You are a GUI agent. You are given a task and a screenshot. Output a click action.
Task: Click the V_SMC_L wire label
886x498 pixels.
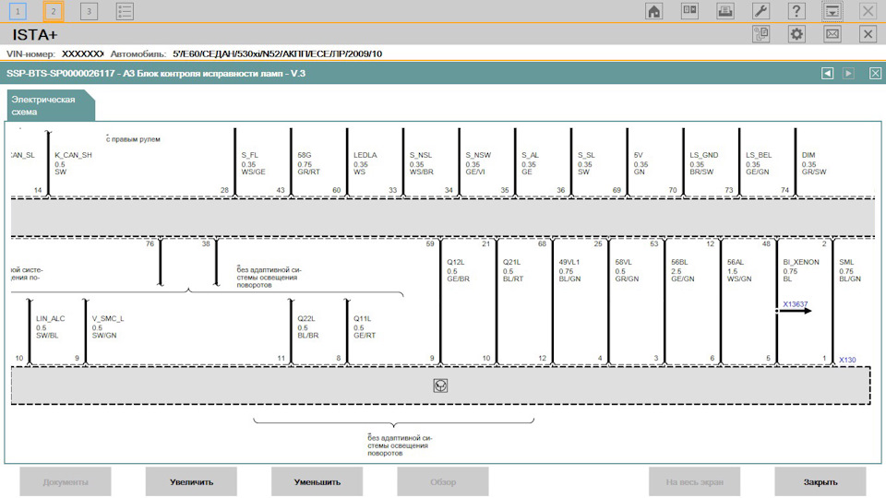108,318
